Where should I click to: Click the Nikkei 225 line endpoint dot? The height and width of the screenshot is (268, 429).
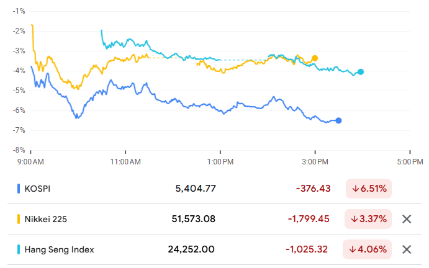pos(315,58)
